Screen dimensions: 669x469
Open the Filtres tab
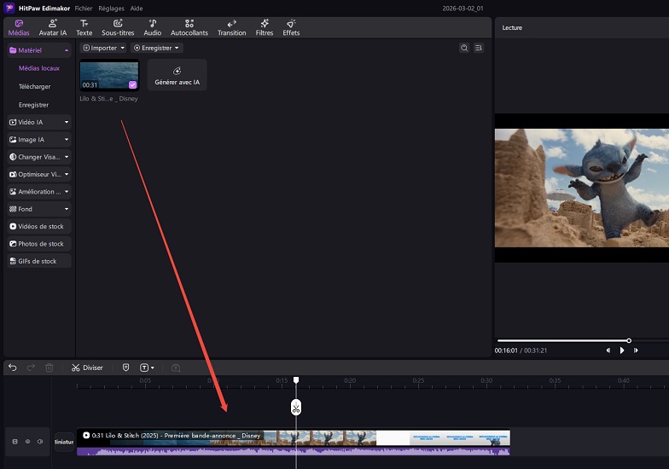tap(265, 27)
